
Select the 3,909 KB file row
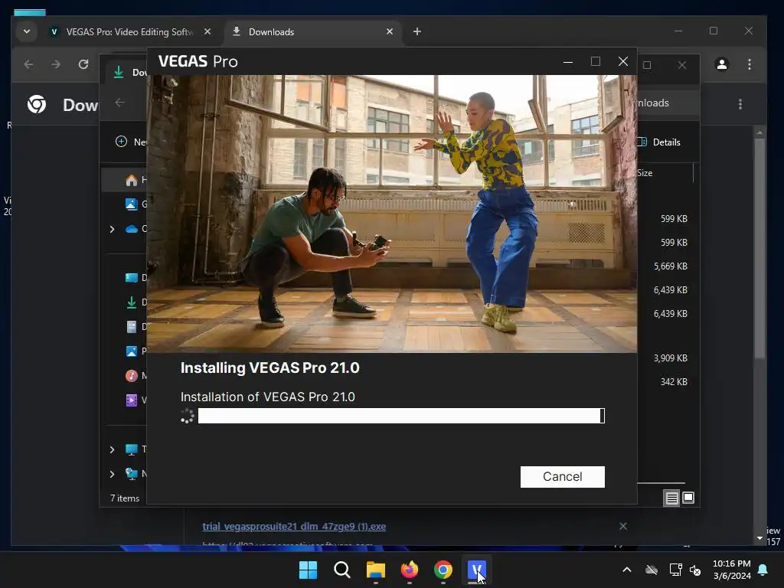coord(670,358)
